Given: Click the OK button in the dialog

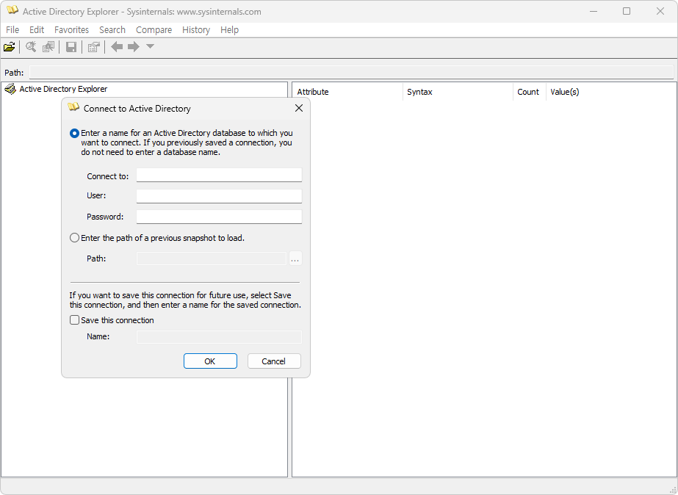Looking at the screenshot, I should pos(210,361).
